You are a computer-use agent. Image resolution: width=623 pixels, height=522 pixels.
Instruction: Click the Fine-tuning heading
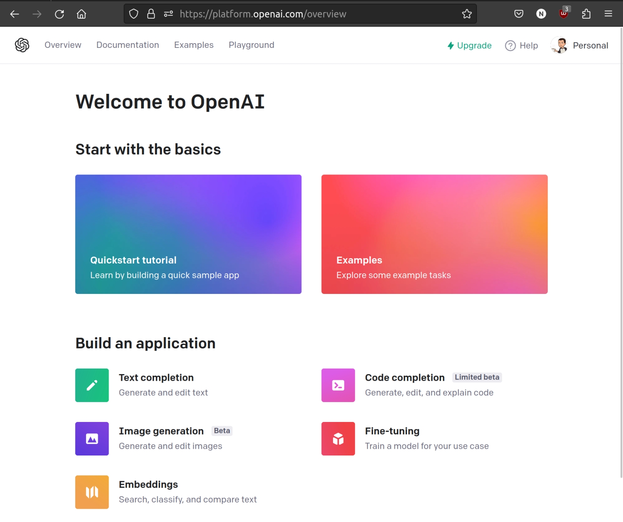click(392, 431)
